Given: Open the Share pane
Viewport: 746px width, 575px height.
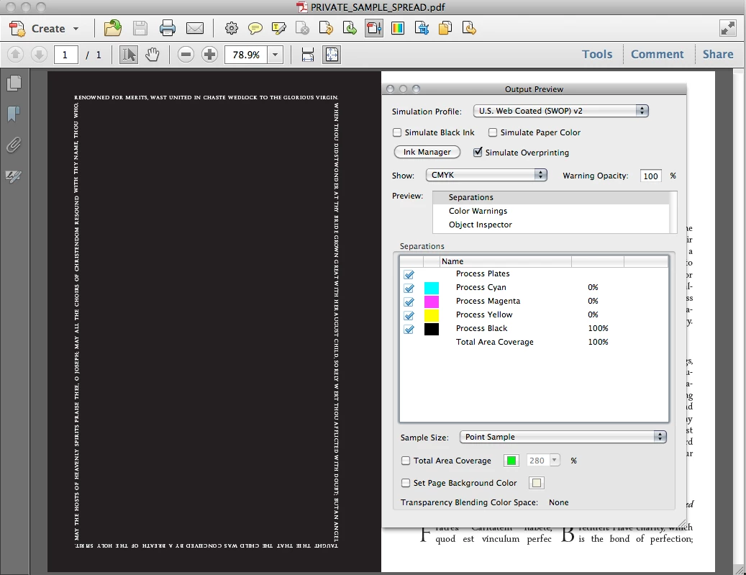Looking at the screenshot, I should click(x=718, y=54).
